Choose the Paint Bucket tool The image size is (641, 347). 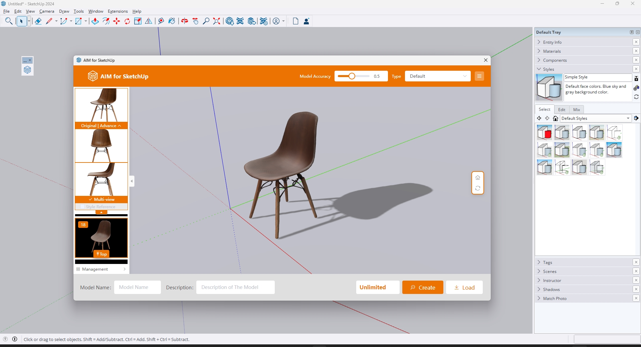pyautogui.click(x=172, y=21)
